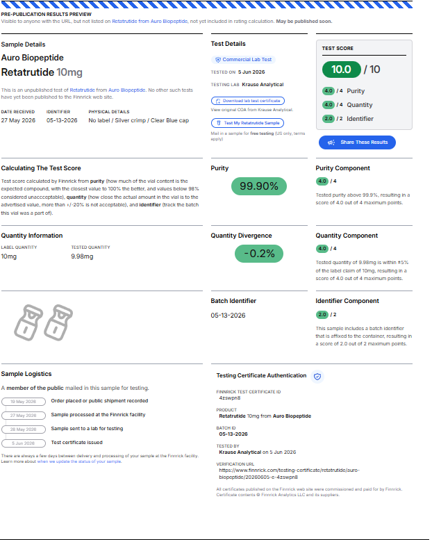Click the -0.2% quantity divergence badge
432x540 pixels.
(259, 254)
